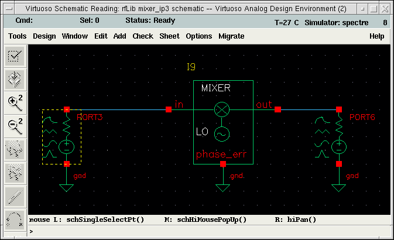This screenshot has width=394, height=240.
Task: Open the window menu button in title bar
Action: [9, 9]
